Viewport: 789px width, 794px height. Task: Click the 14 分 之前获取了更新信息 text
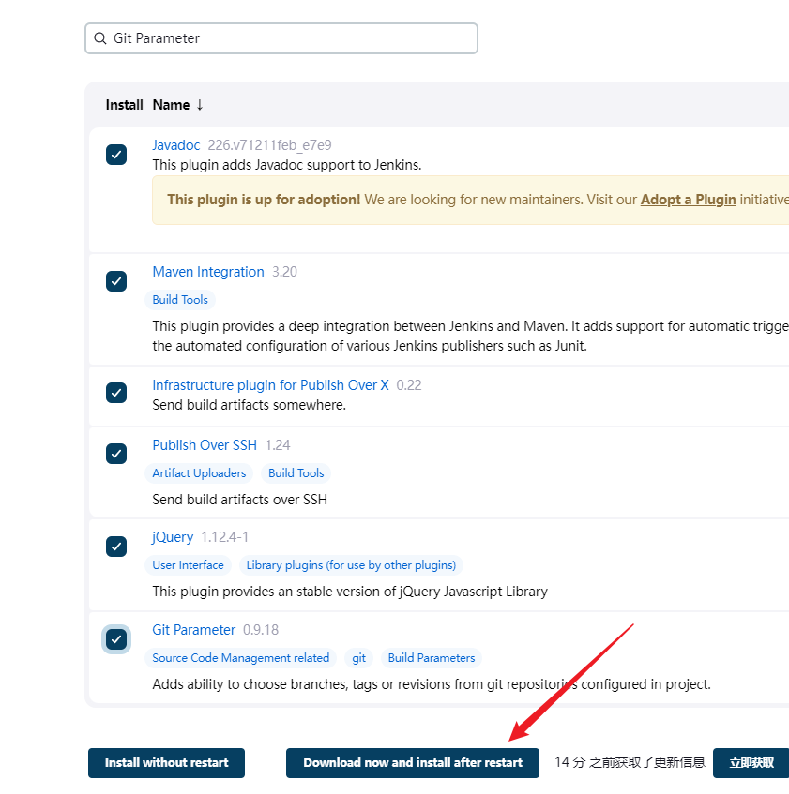coord(630,763)
